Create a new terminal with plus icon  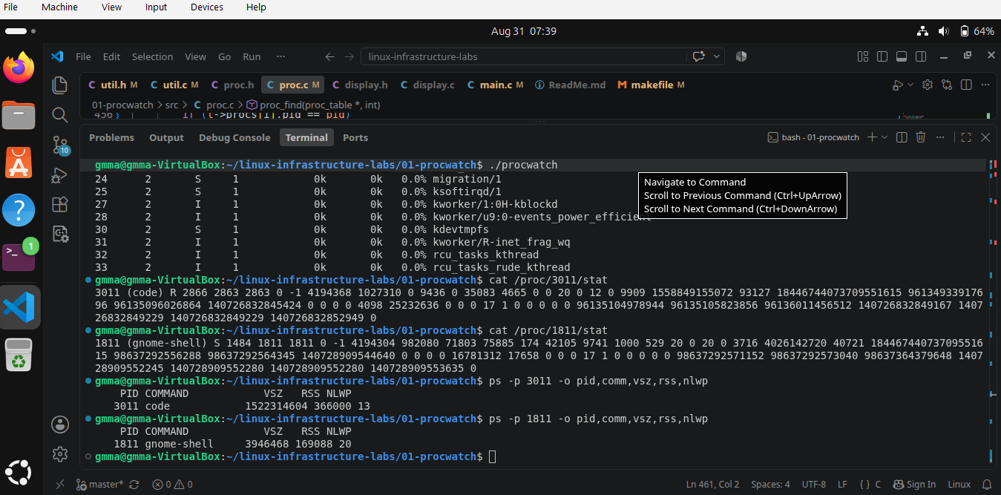point(873,137)
